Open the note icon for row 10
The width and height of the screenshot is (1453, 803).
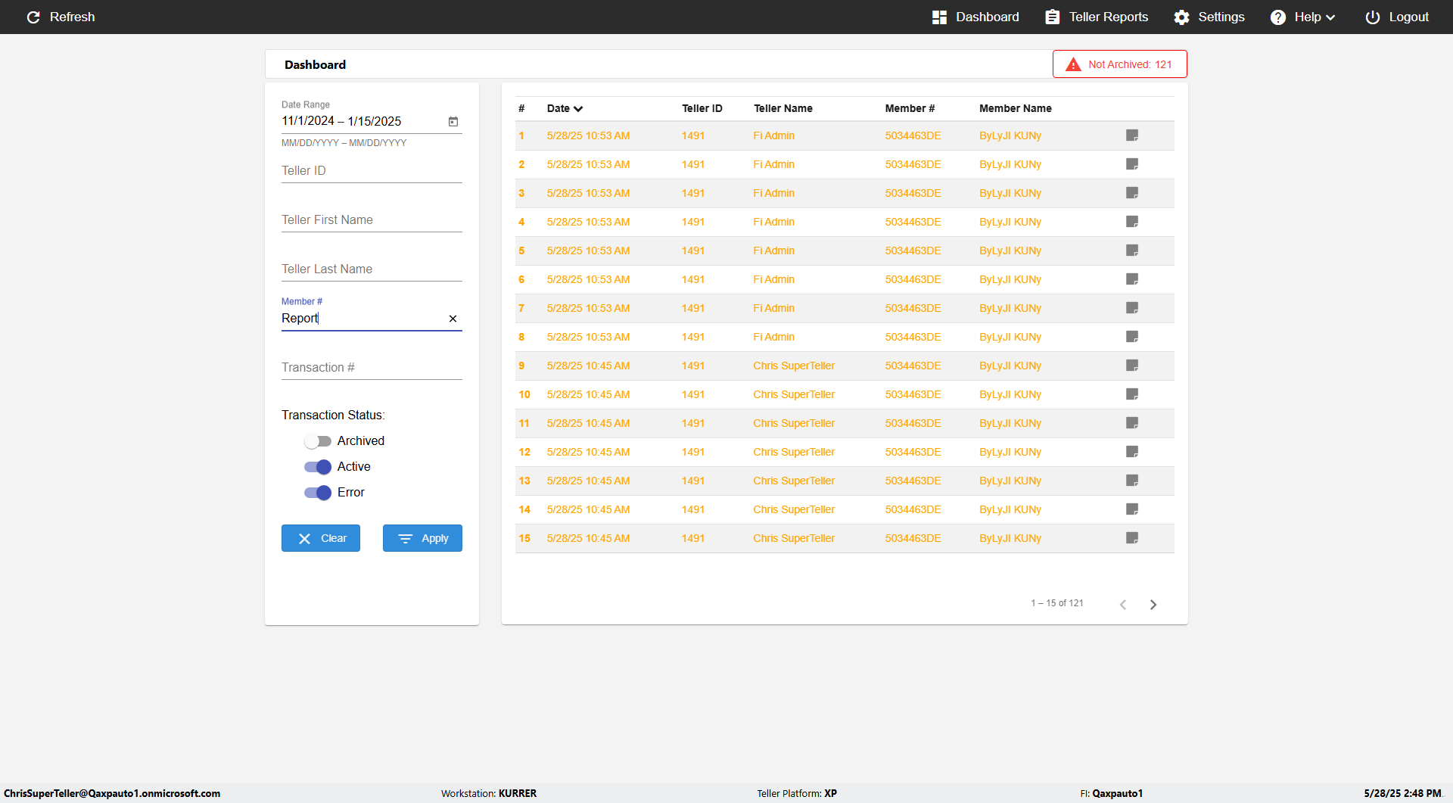point(1132,394)
